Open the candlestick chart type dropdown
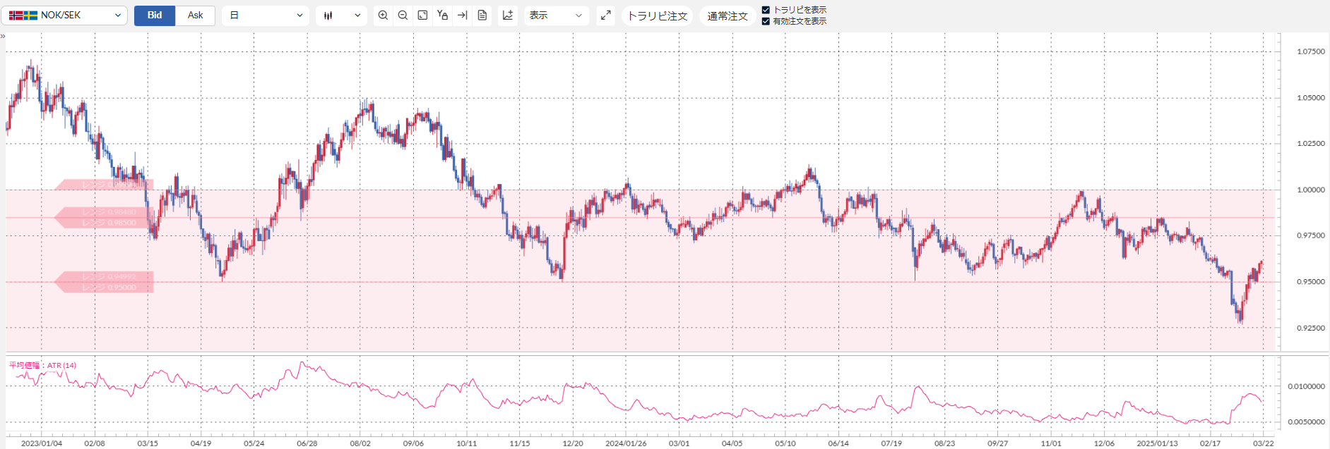Image resolution: width=1330 pixels, height=449 pixels. (341, 15)
